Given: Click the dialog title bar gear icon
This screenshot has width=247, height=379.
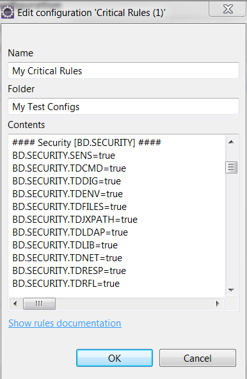Looking at the screenshot, I should [7, 12].
